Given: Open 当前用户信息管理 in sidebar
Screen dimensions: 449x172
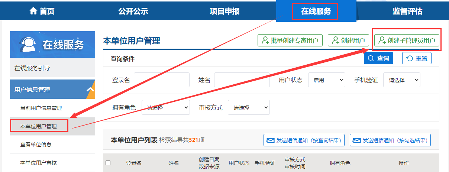Looking at the screenshot, I should (x=52, y=108).
